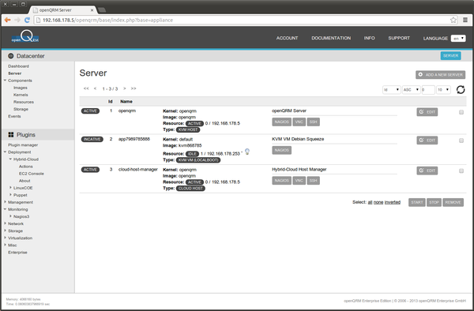
Task: Open the INFO menu
Action: (369, 38)
